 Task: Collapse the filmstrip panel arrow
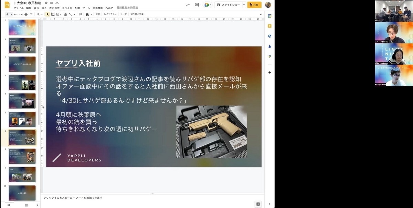coord(38,205)
